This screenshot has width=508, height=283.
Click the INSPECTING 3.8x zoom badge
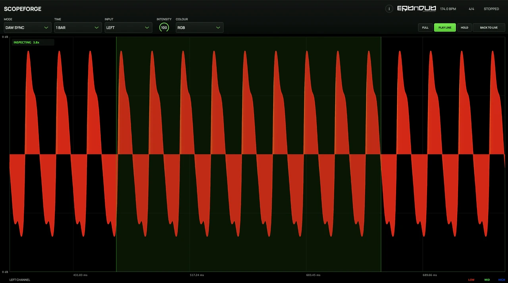pos(33,42)
